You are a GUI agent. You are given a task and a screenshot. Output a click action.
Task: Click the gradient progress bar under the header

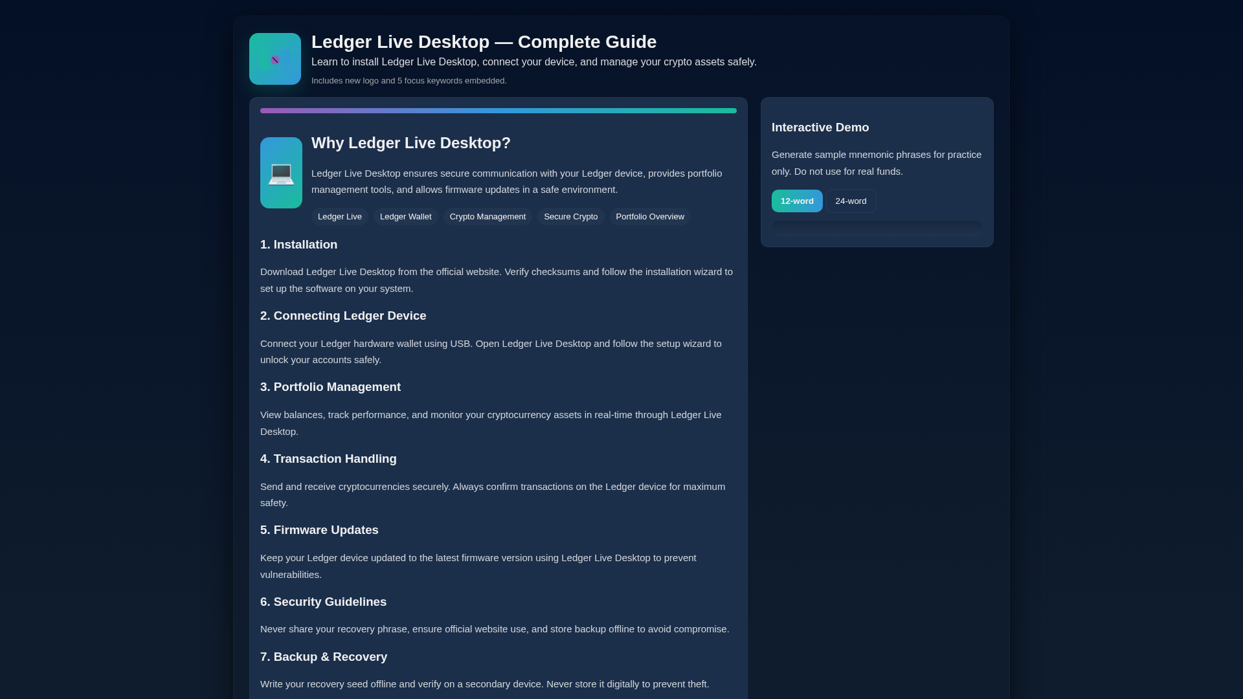click(498, 111)
